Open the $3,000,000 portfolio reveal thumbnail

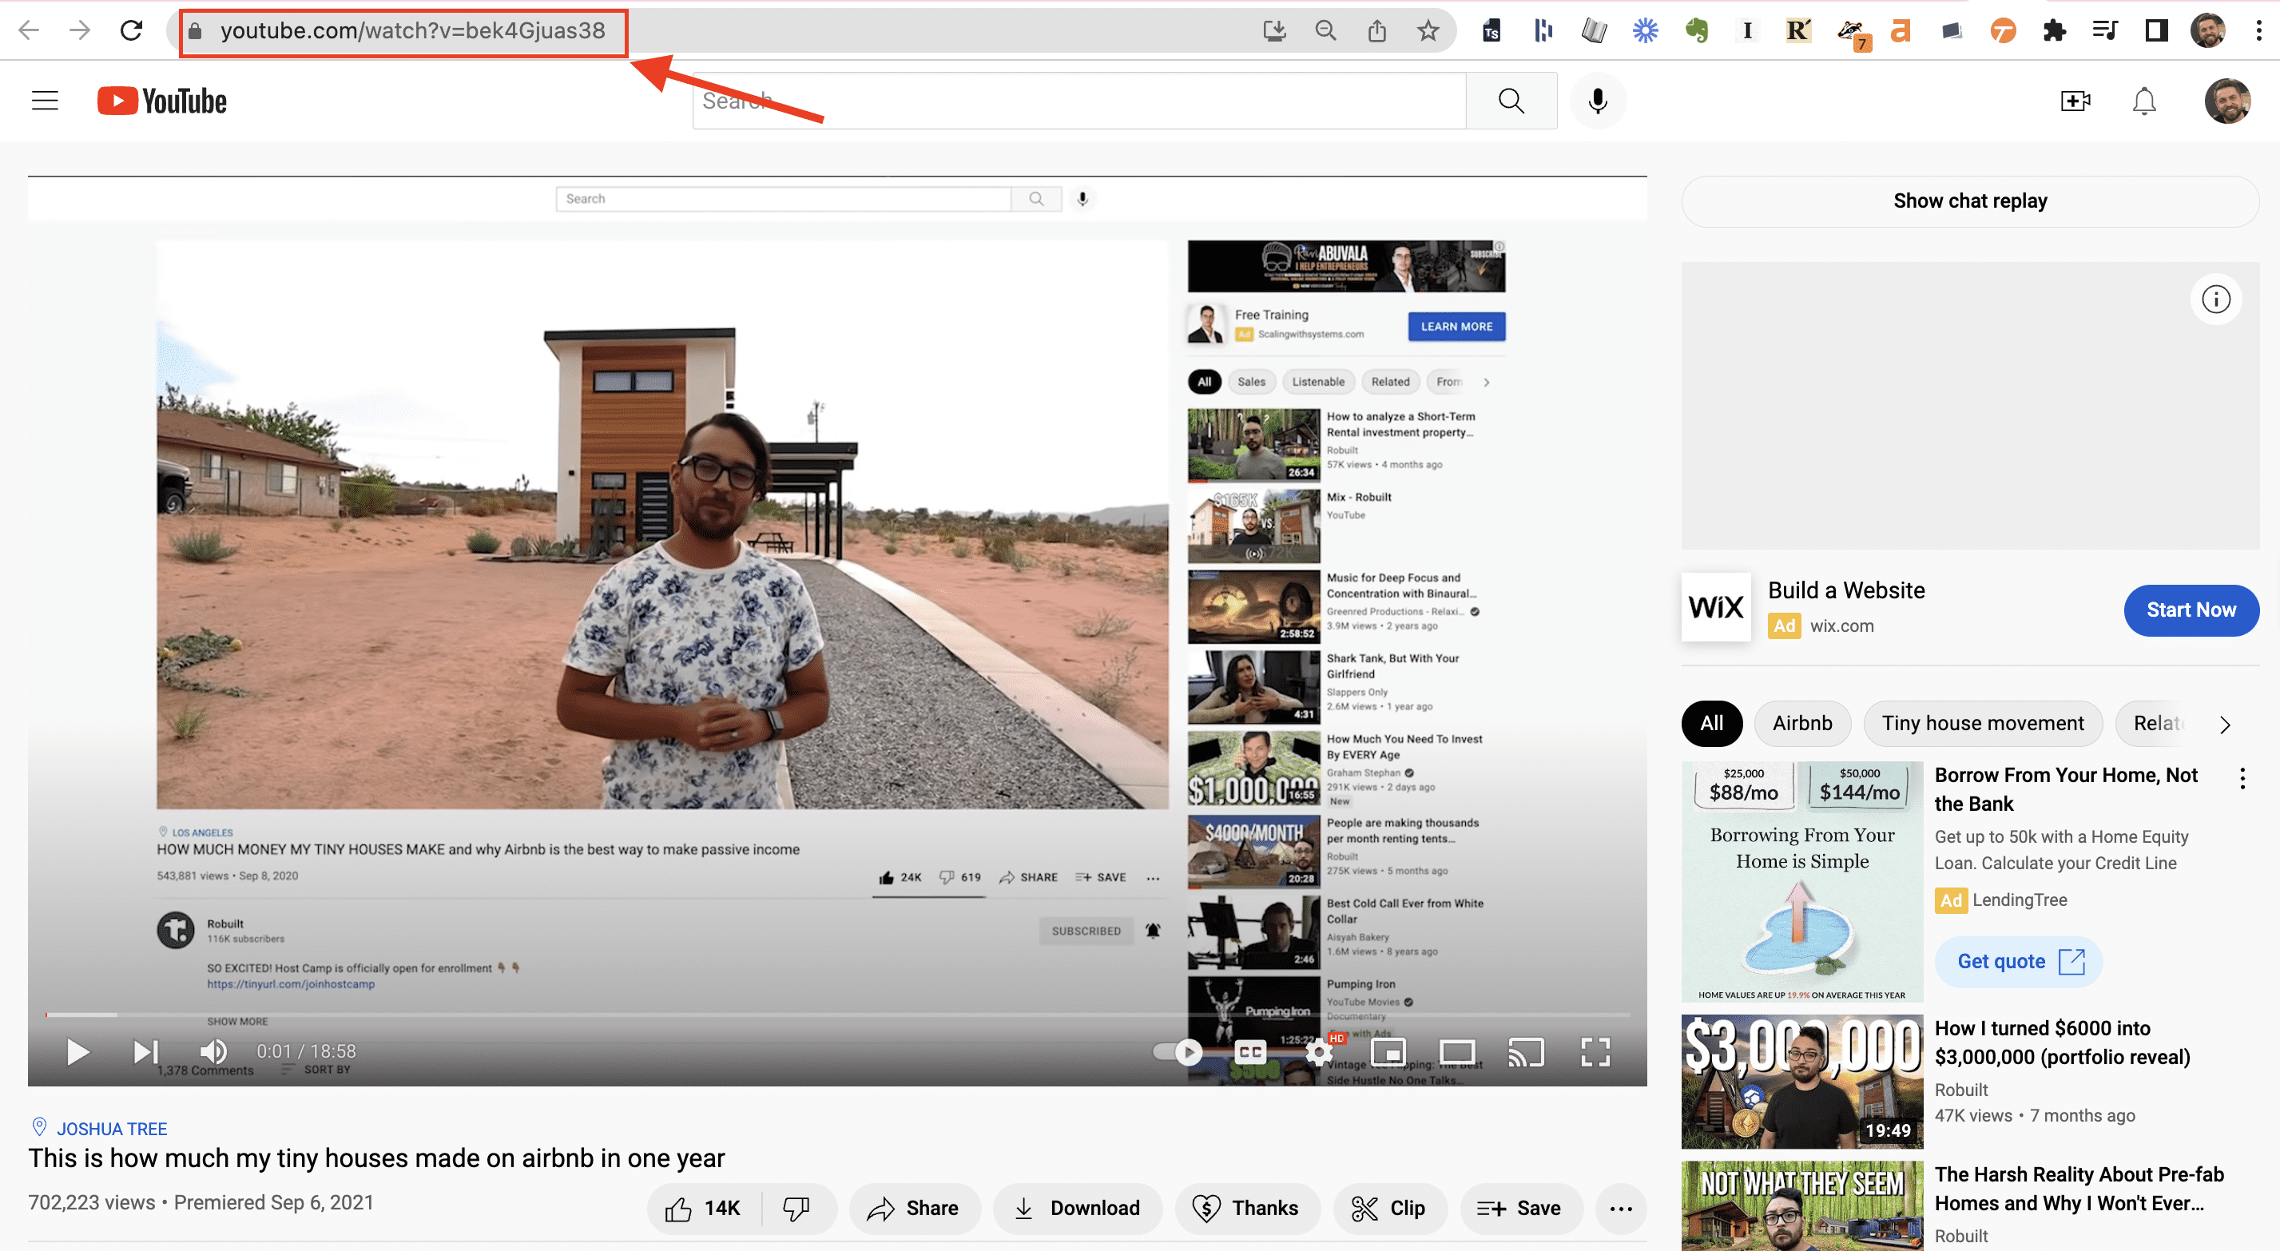(1802, 1081)
